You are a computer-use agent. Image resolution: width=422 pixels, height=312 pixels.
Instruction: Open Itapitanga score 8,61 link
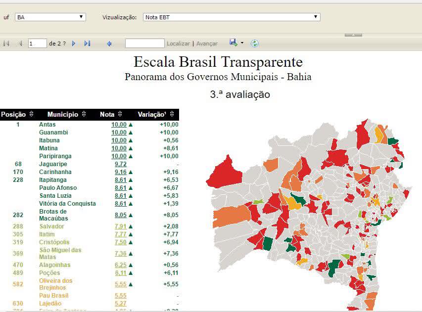[121, 180]
